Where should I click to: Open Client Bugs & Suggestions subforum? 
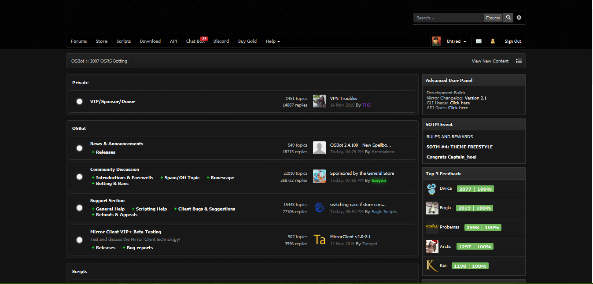pyautogui.click(x=206, y=209)
